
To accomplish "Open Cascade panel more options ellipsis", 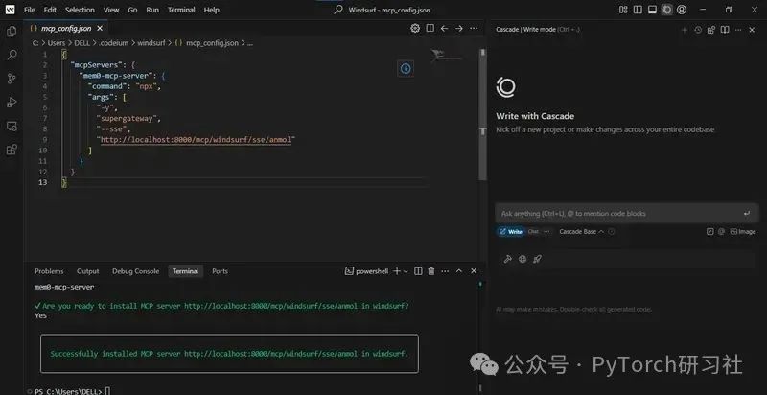I will coord(738,30).
